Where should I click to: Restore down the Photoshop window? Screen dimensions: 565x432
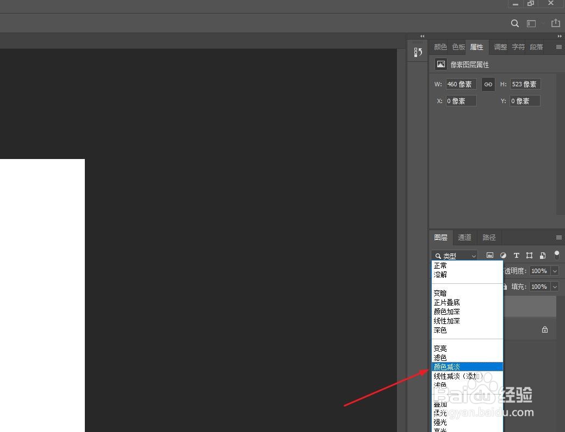pyautogui.click(x=531, y=4)
